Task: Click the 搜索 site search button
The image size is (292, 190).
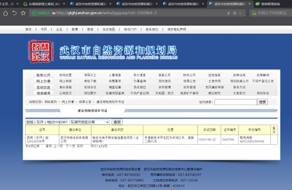Action: tap(262, 102)
